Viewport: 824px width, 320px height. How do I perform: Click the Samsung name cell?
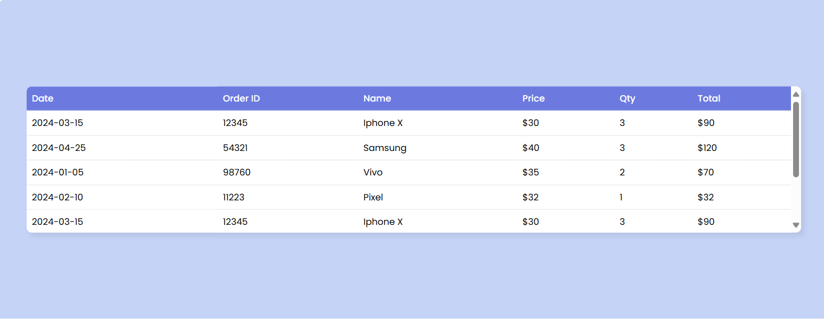click(x=385, y=148)
